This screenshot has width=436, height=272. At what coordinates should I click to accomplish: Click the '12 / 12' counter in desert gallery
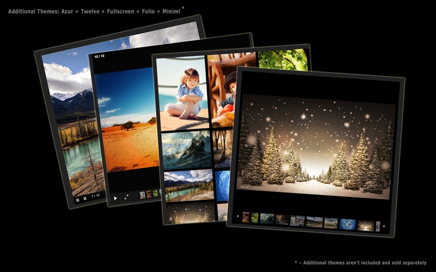pyautogui.click(x=99, y=56)
